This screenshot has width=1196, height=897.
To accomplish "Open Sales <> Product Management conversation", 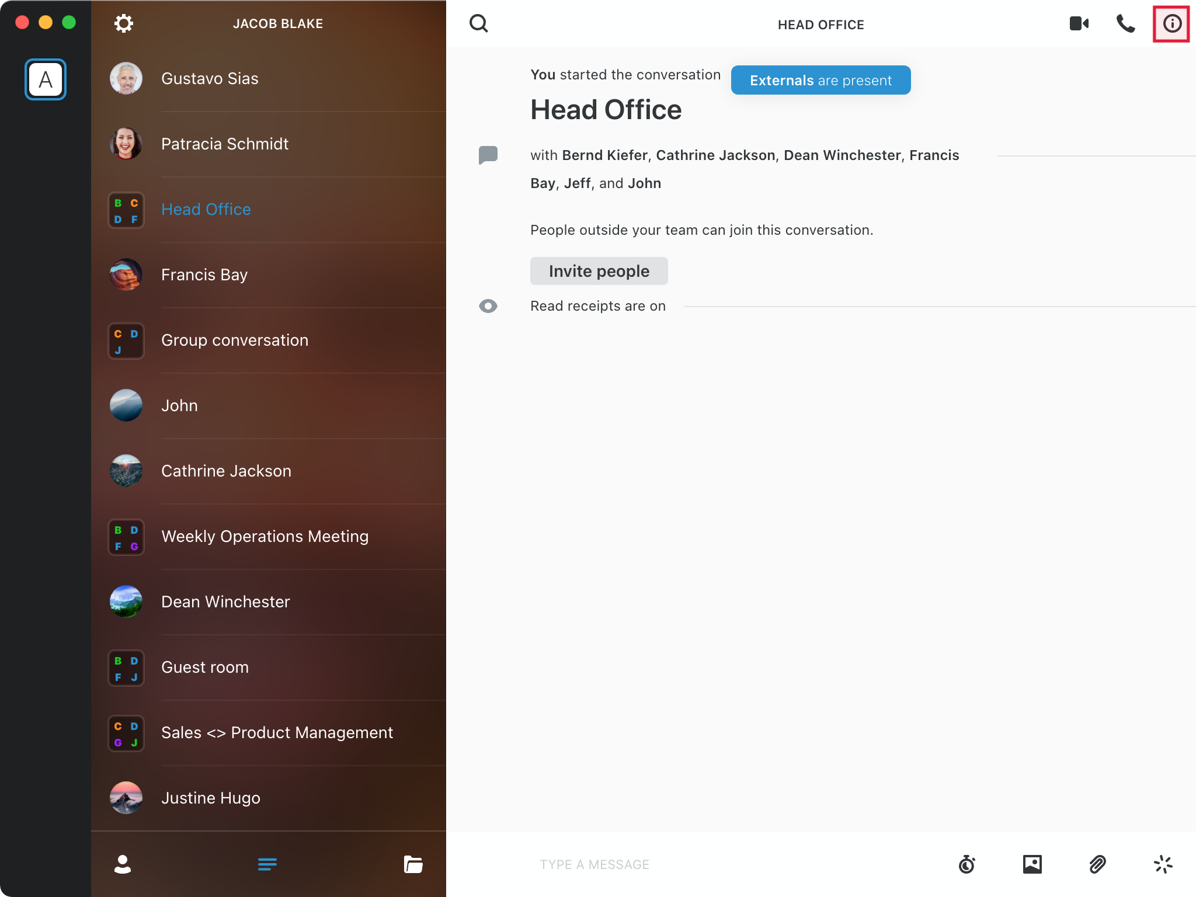I will pos(269,733).
